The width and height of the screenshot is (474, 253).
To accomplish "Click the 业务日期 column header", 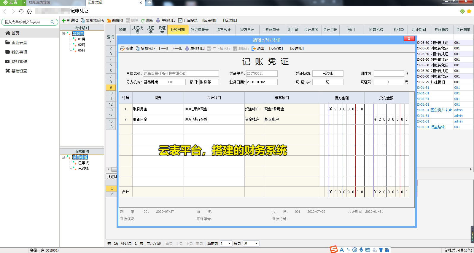I will pyautogui.click(x=177, y=30).
